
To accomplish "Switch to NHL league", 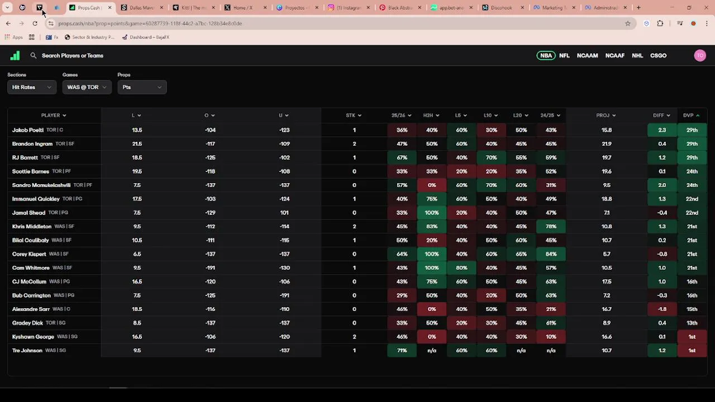I will (637, 55).
